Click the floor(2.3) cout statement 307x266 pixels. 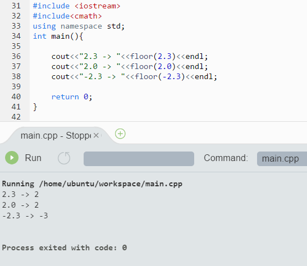pos(130,57)
